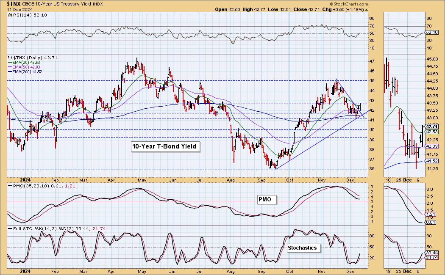The image size is (445, 275).
Task: Click the 0.61 PMO value tag in zoom panel
Action: point(431,222)
